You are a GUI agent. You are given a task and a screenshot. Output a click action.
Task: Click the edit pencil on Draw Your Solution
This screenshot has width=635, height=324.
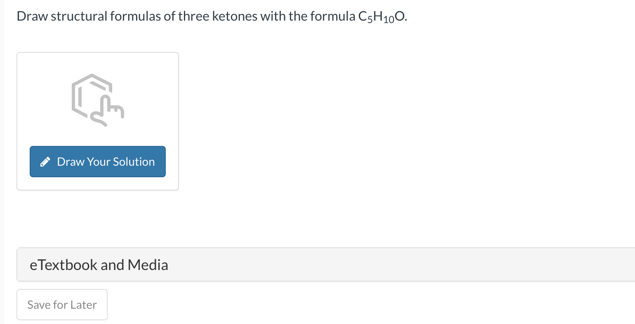pyautogui.click(x=45, y=162)
